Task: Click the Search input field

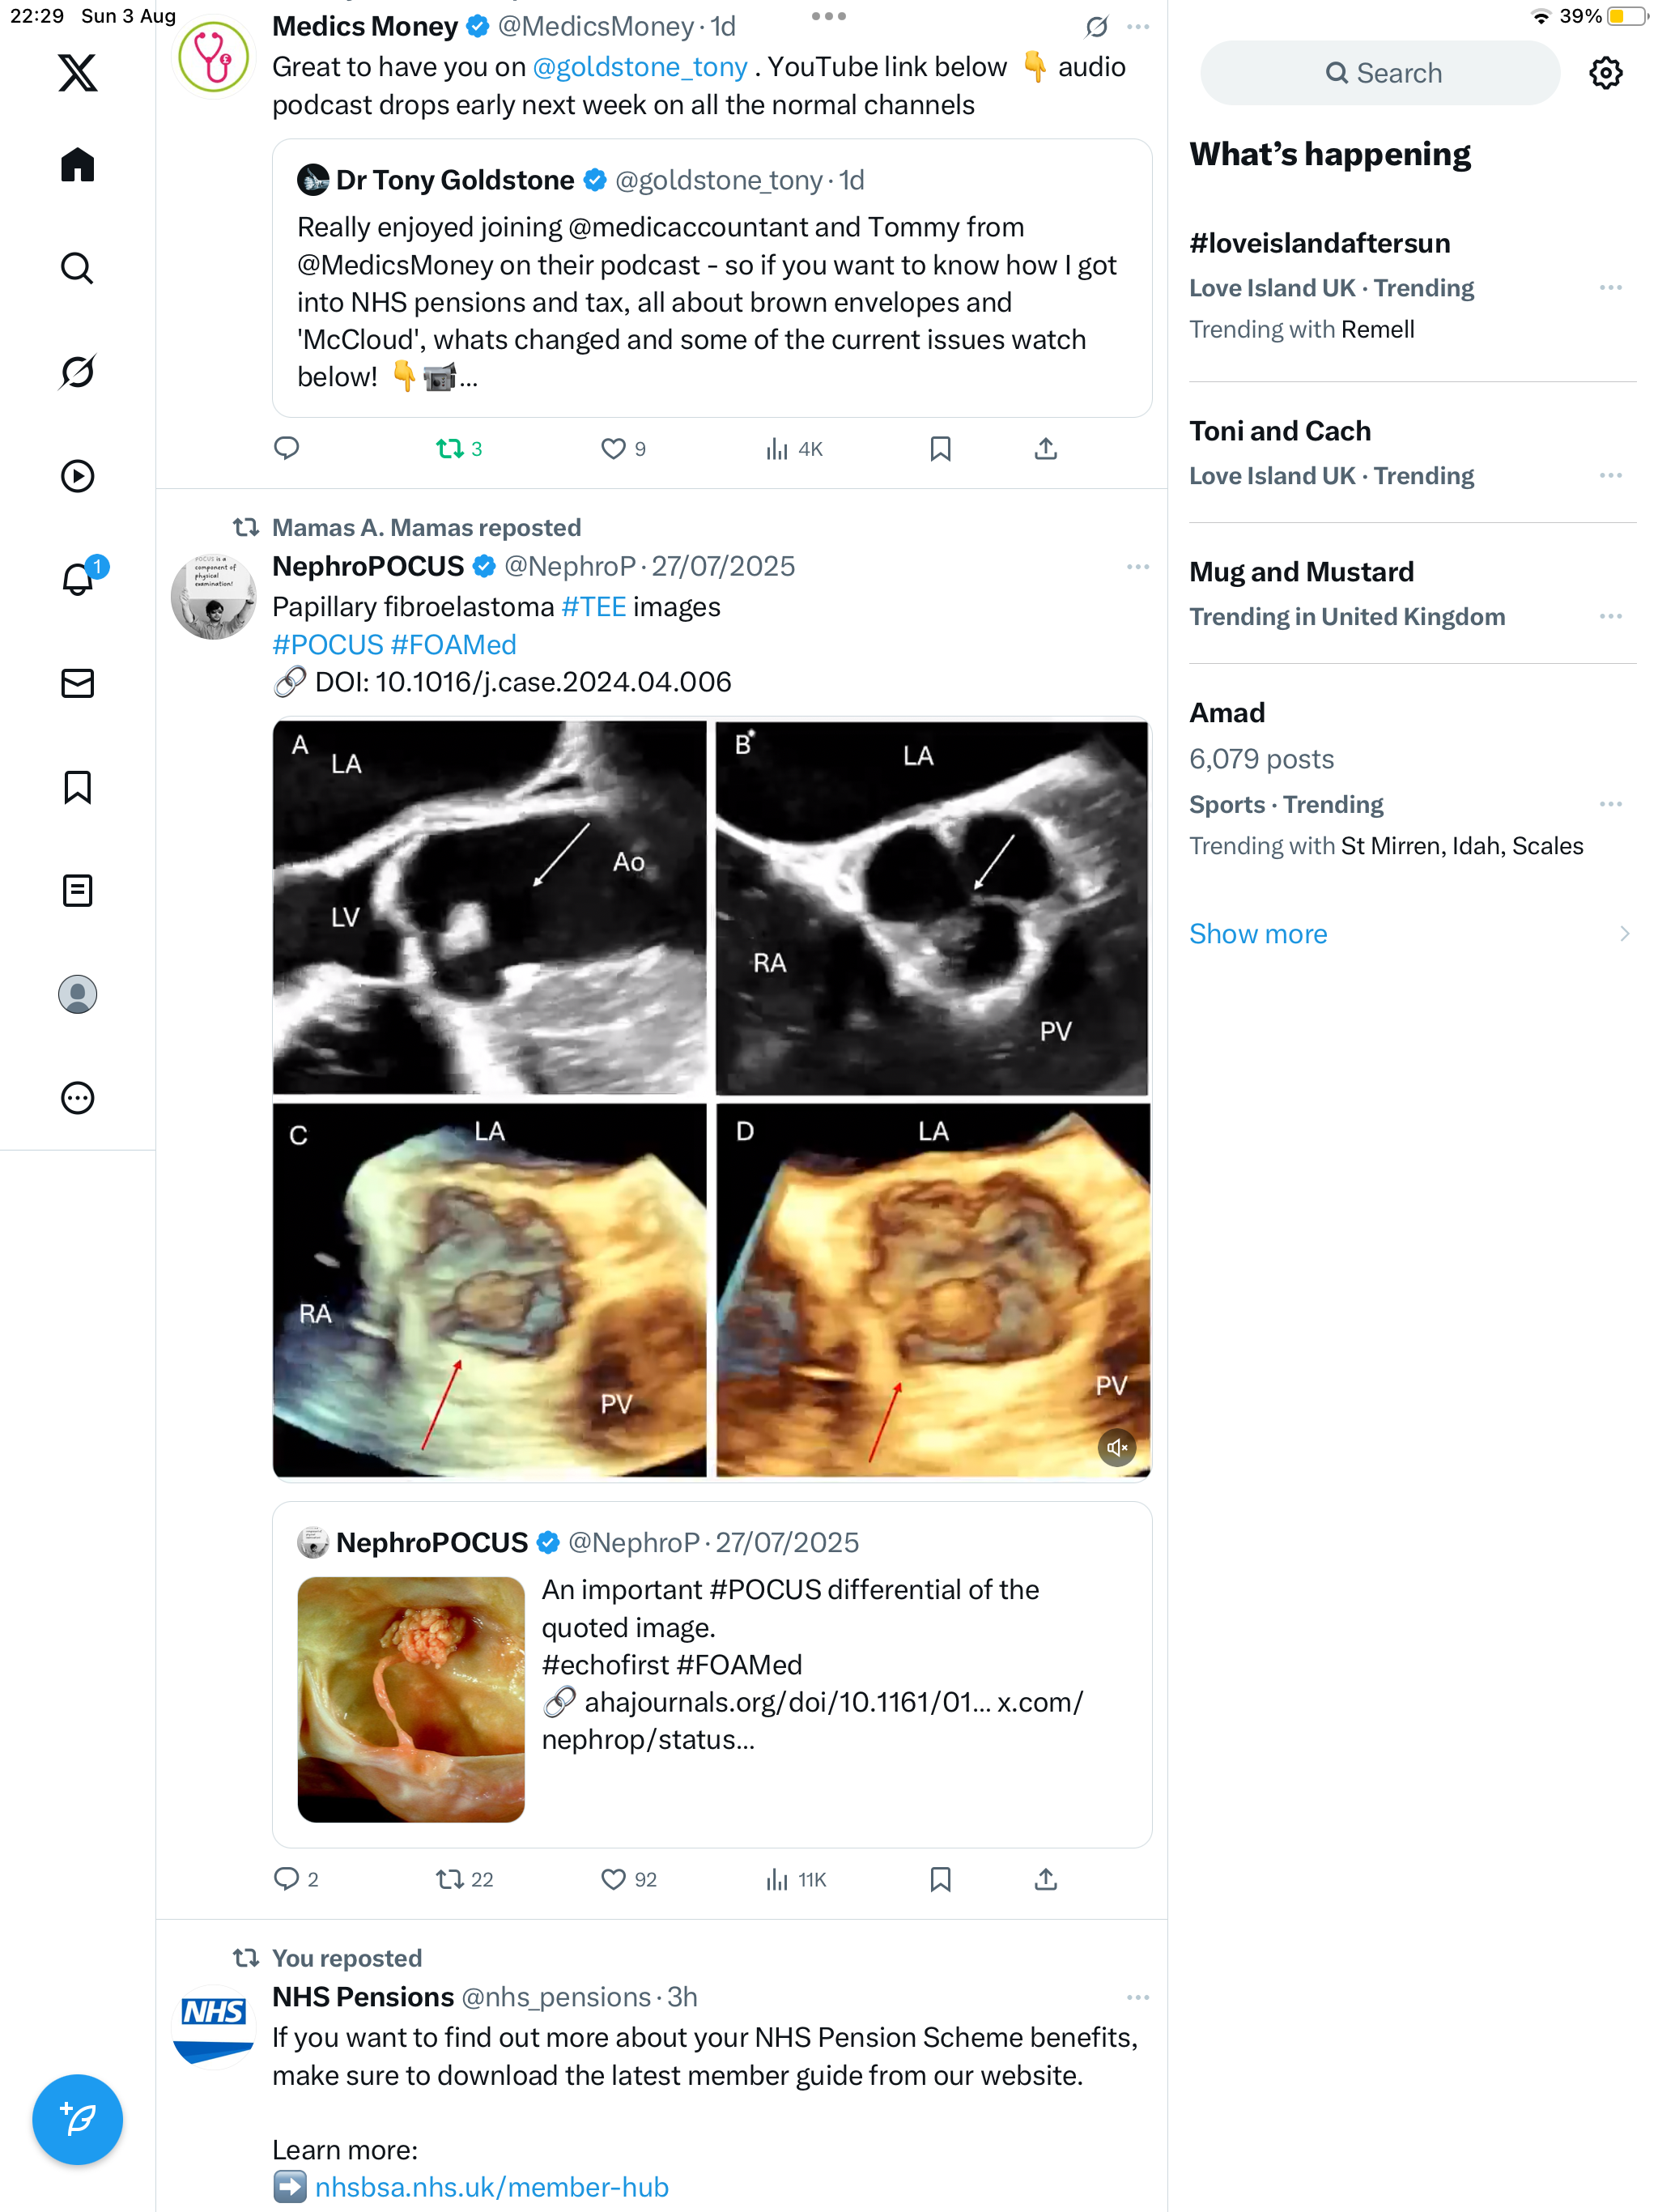Action: (x=1380, y=73)
